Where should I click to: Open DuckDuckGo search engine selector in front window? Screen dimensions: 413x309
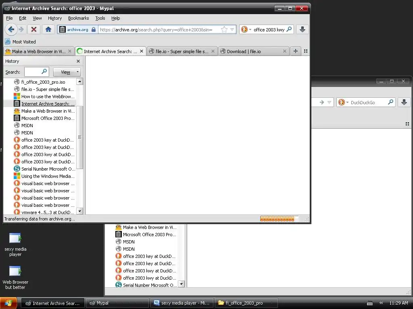(x=246, y=29)
